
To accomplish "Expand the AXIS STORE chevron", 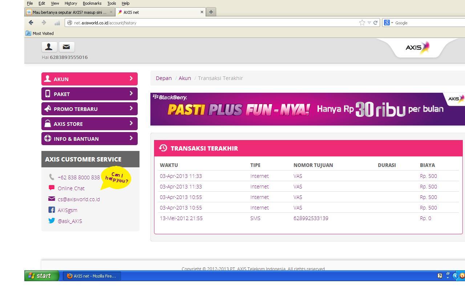I will pos(131,123).
